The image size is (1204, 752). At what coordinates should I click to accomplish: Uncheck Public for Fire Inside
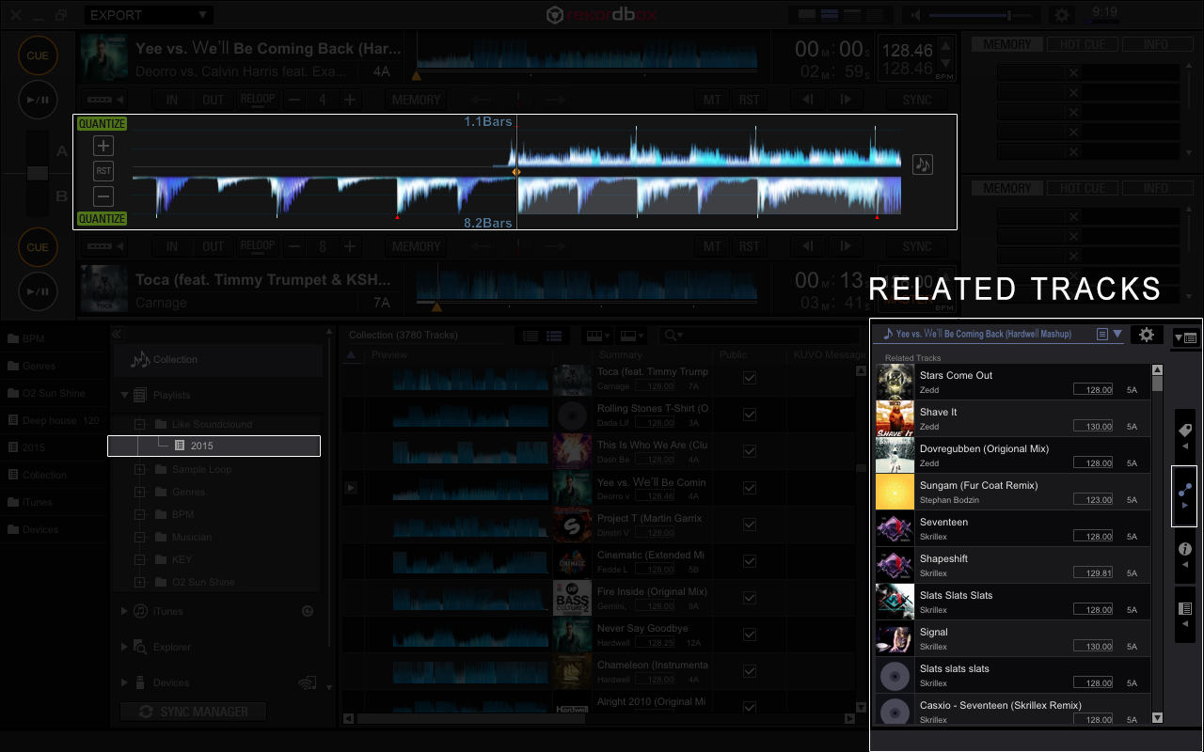tap(750, 597)
